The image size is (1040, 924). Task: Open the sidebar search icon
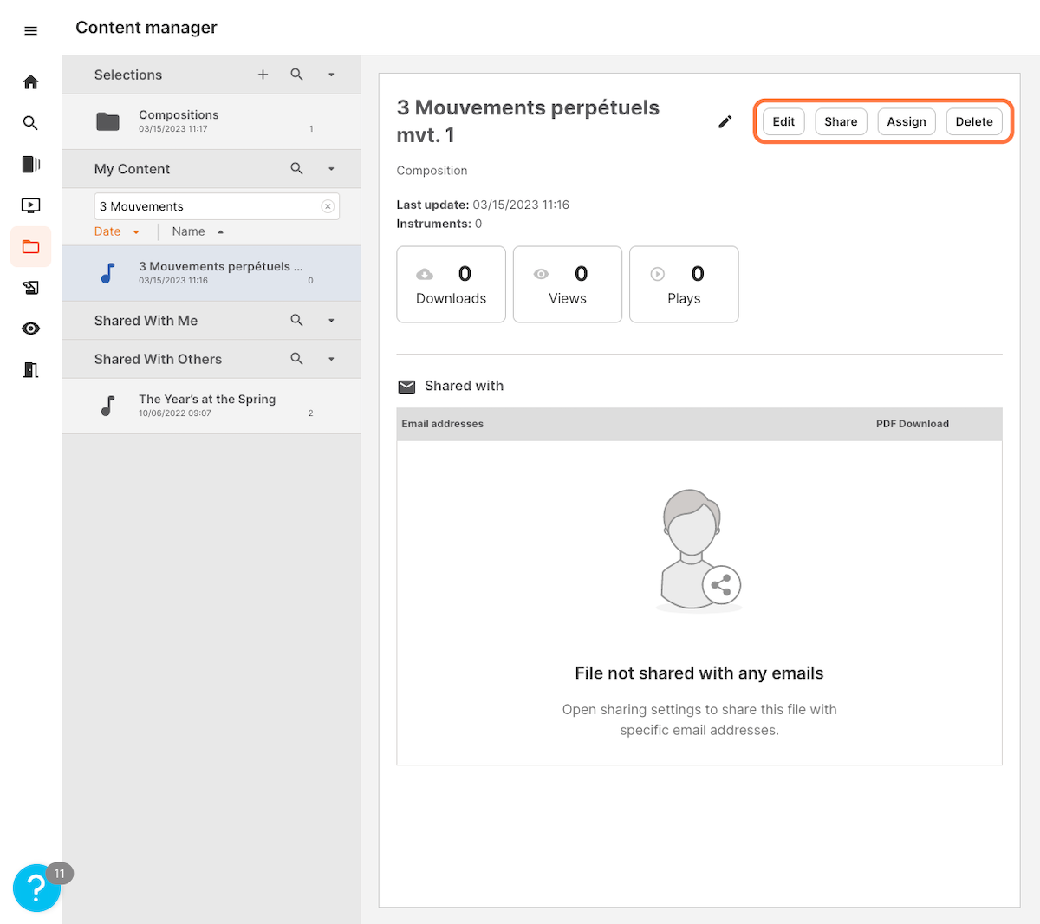[x=30, y=123]
